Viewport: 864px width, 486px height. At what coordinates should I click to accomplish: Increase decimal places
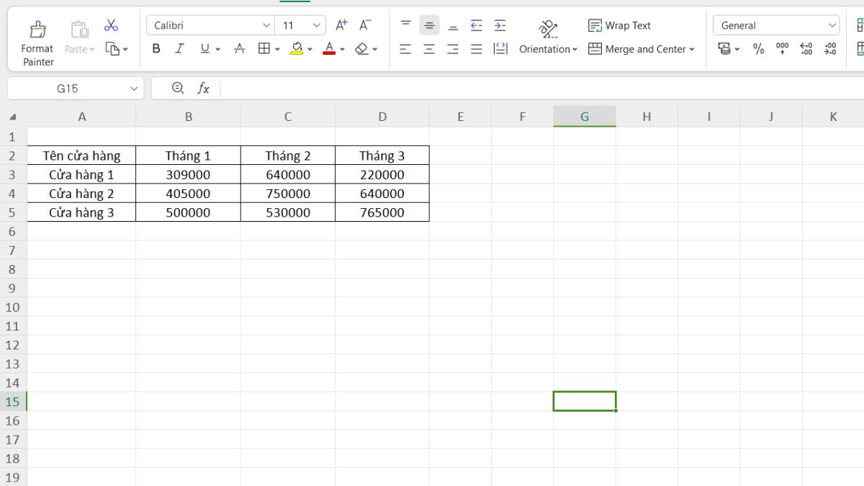(806, 49)
